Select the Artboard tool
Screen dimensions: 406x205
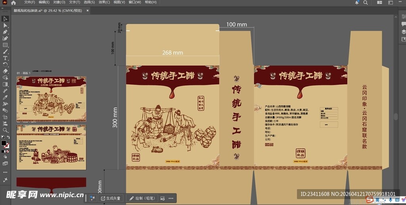5,117
